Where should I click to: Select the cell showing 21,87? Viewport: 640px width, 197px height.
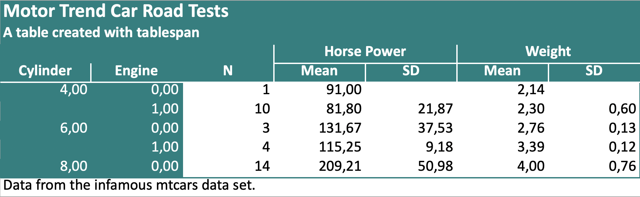click(435, 109)
